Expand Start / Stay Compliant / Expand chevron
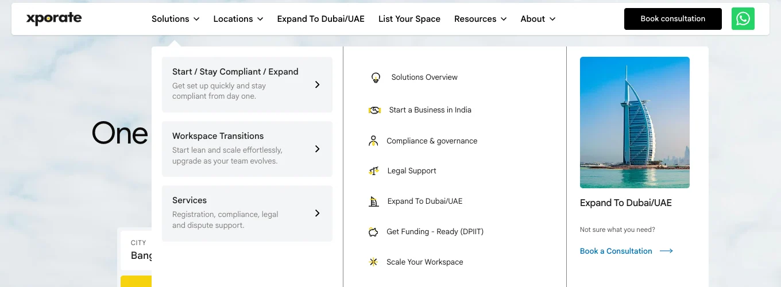The width and height of the screenshot is (781, 287). 317,84
